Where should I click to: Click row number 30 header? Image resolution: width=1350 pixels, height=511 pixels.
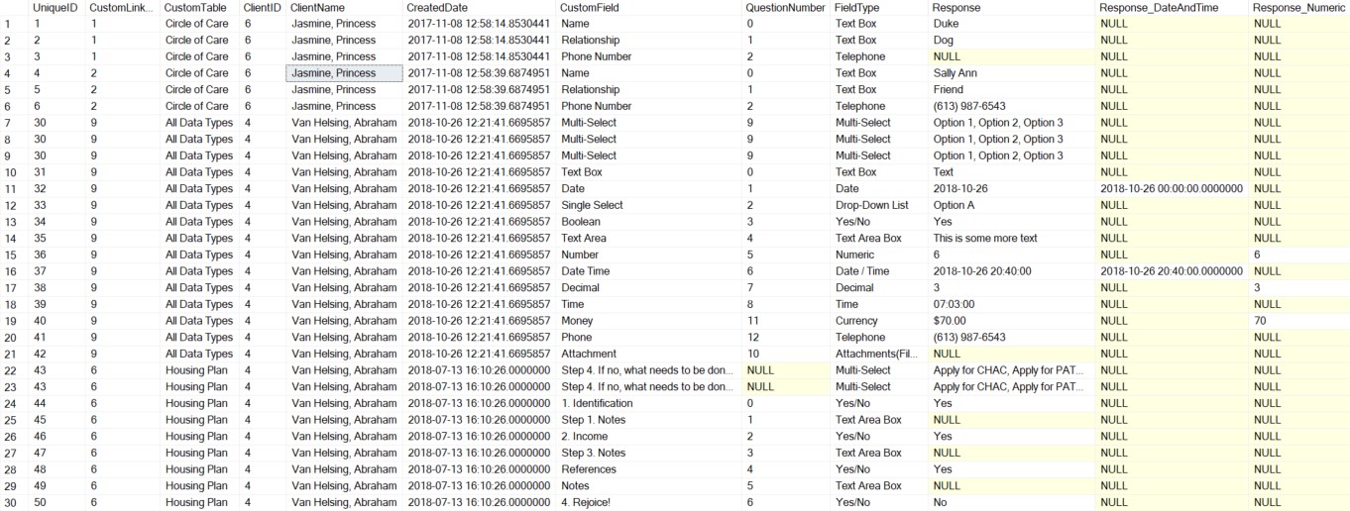tap(12, 502)
